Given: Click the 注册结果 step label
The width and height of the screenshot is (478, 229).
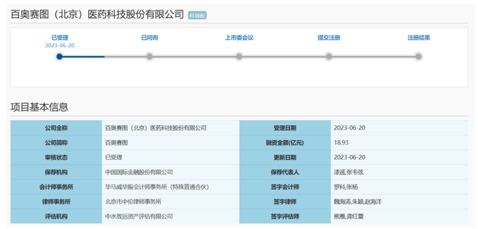Looking at the screenshot, I should pos(418,38).
